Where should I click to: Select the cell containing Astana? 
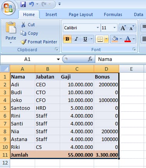(x=22, y=139)
